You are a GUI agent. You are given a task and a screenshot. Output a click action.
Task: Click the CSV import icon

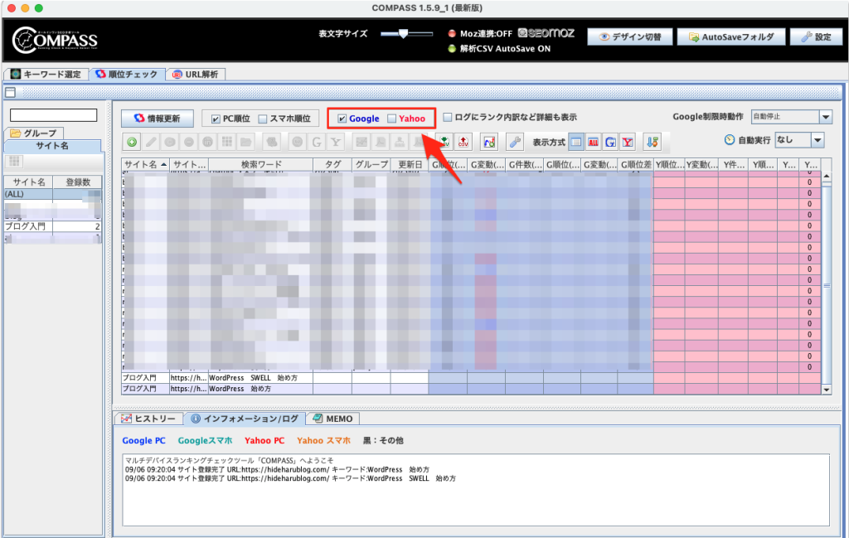pyautogui.click(x=444, y=142)
